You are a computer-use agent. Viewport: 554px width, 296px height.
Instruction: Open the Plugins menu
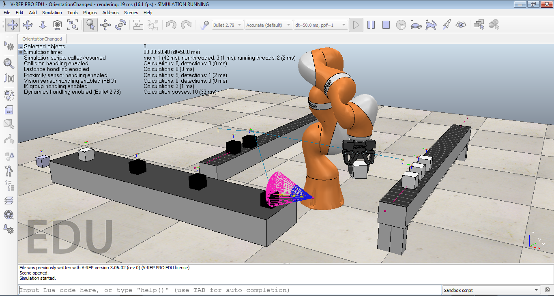point(90,13)
